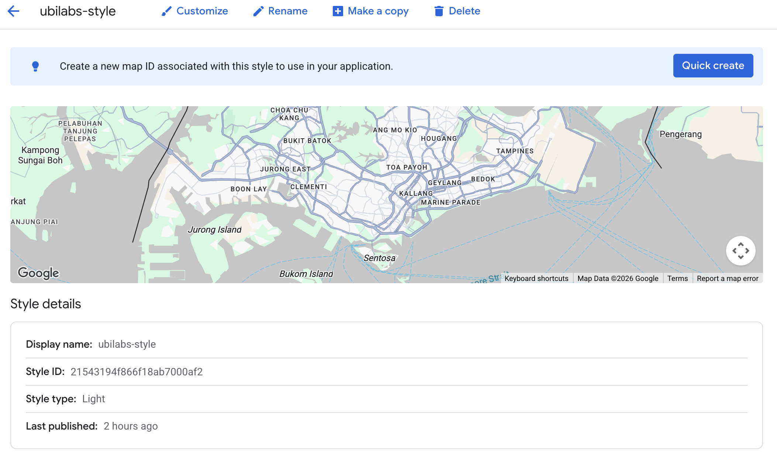Click Kampong Sungai Boh label on map
The width and height of the screenshot is (777, 455).
point(40,155)
